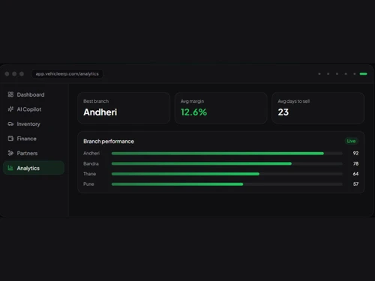Click the Best branch Andheri card

(124, 108)
